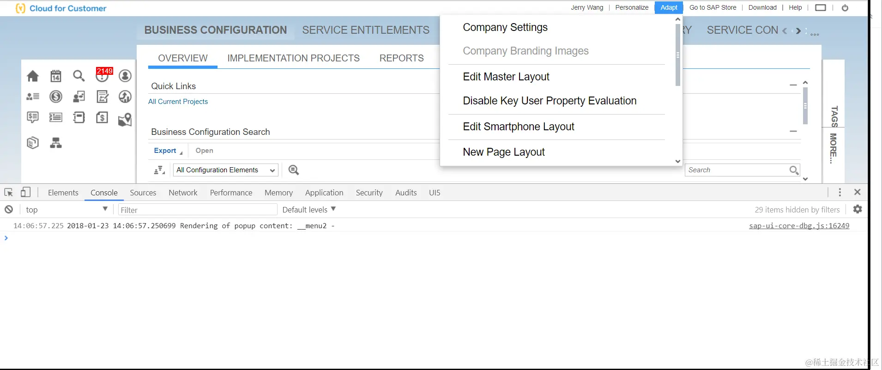Screen dimensions: 882x370
Task: Click Go to SAP Store link
Action: tap(713, 7)
